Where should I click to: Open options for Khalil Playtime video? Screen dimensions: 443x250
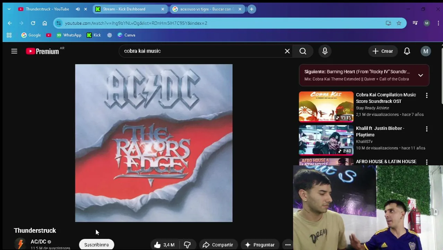[x=427, y=129]
